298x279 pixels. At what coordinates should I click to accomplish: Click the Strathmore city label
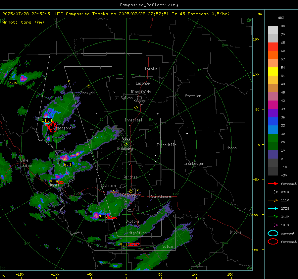click(161, 196)
